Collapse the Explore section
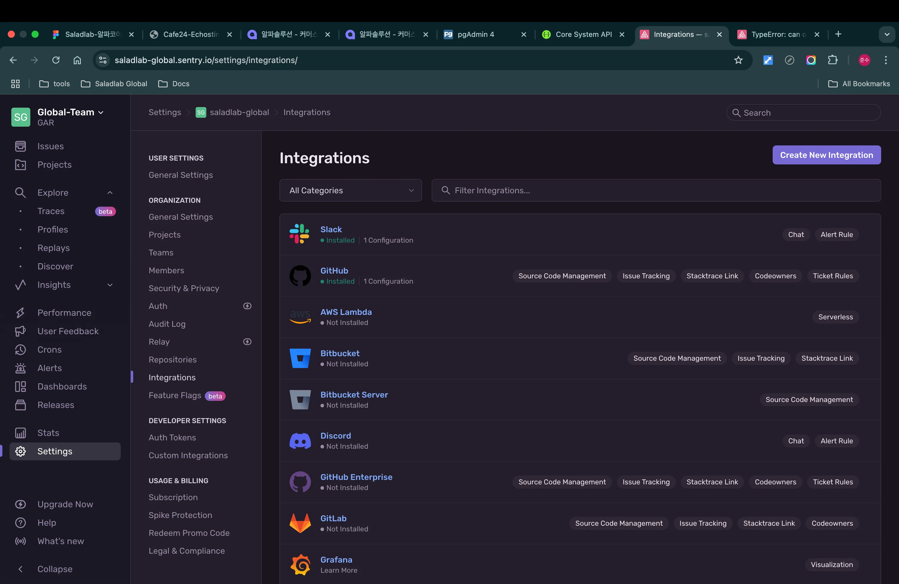 point(110,193)
